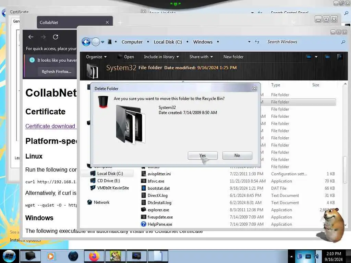Click the network icon in system tray
This screenshot has width=351, height=263.
point(308,256)
